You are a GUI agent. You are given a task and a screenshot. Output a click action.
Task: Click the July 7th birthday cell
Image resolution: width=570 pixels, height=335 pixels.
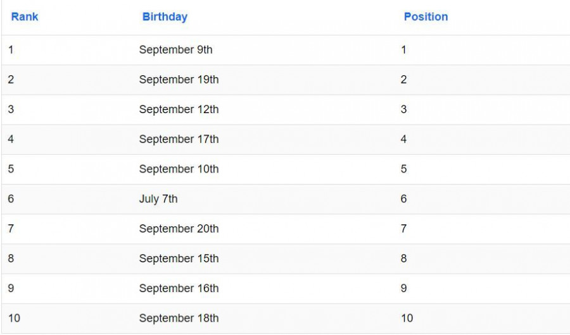(x=158, y=199)
